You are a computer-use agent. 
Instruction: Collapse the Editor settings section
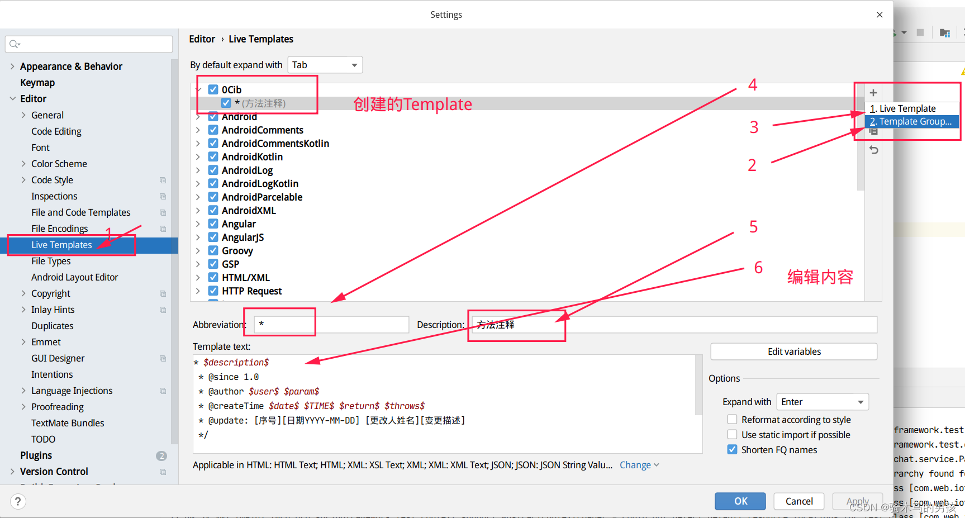(x=12, y=98)
